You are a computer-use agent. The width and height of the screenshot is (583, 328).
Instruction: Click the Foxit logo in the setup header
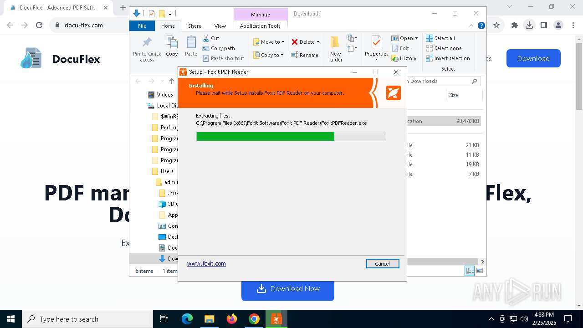(x=394, y=92)
